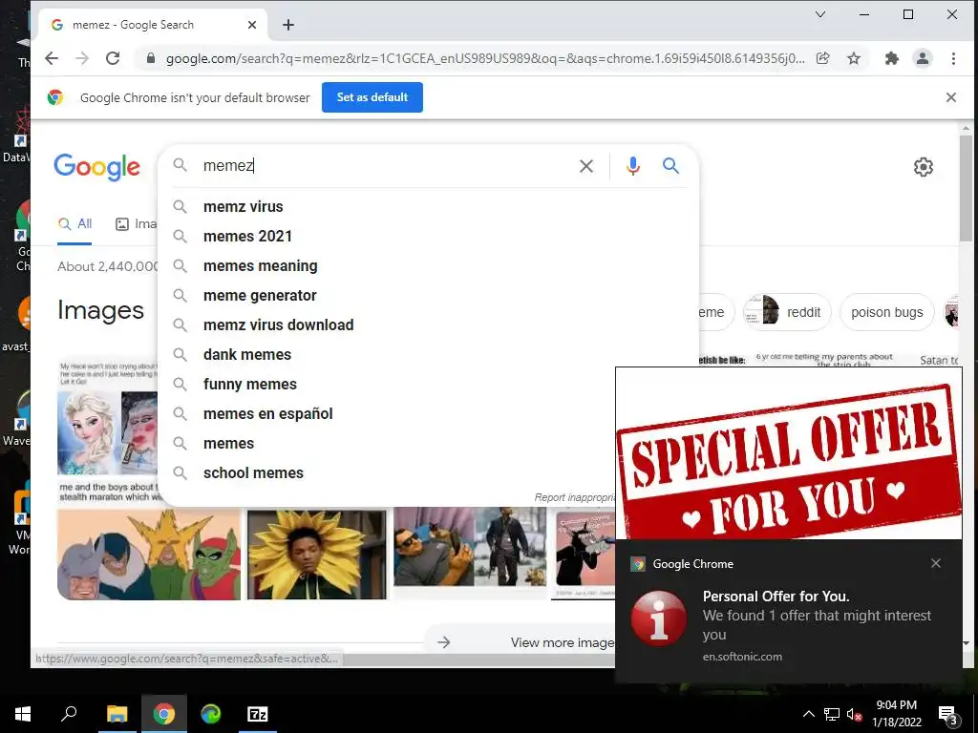Click the Chrome taskbar icon
978x733 pixels.
click(x=164, y=714)
